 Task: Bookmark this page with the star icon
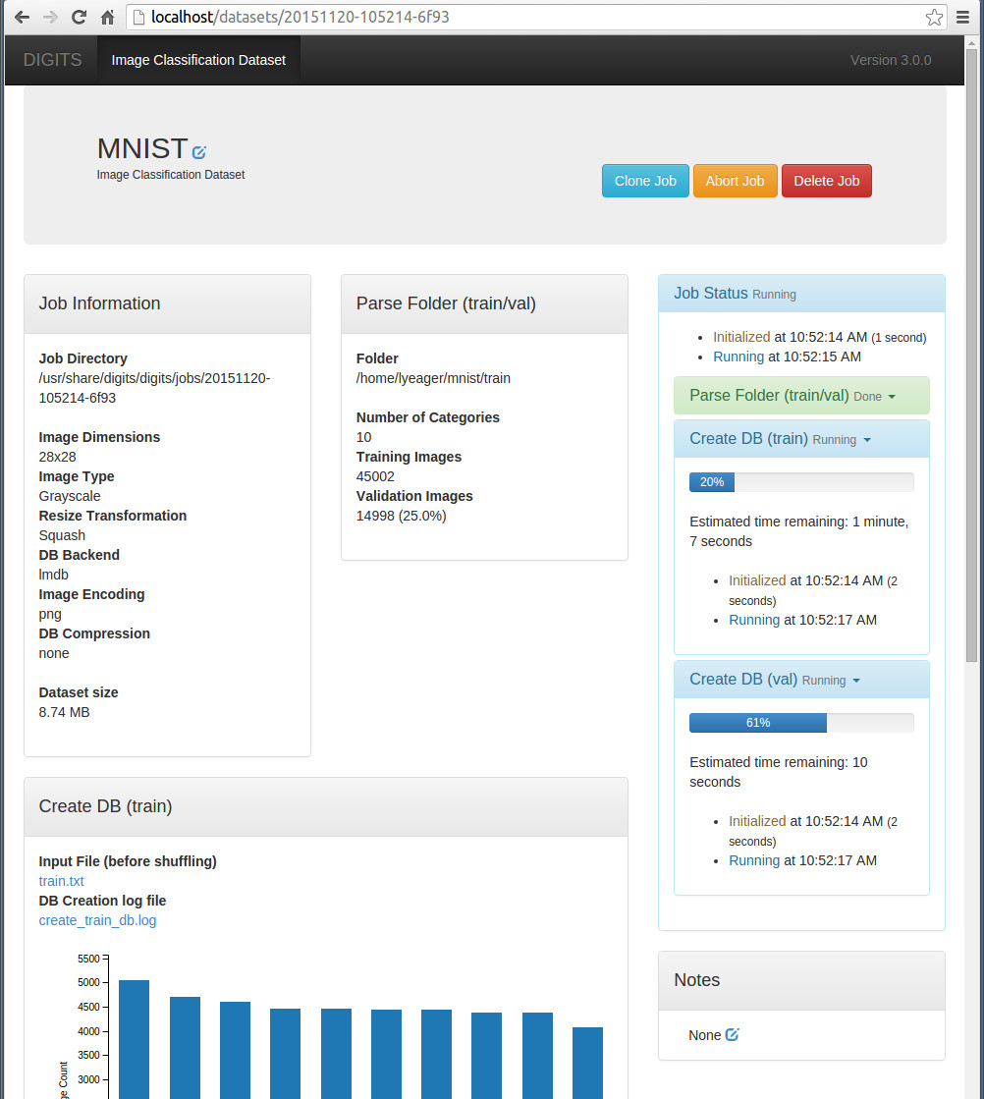coord(934,17)
